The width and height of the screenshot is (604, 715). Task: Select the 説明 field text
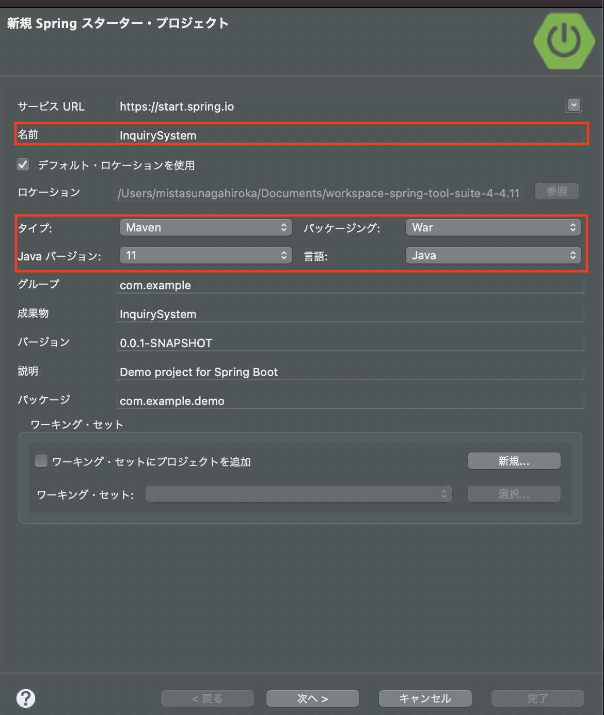point(310,371)
